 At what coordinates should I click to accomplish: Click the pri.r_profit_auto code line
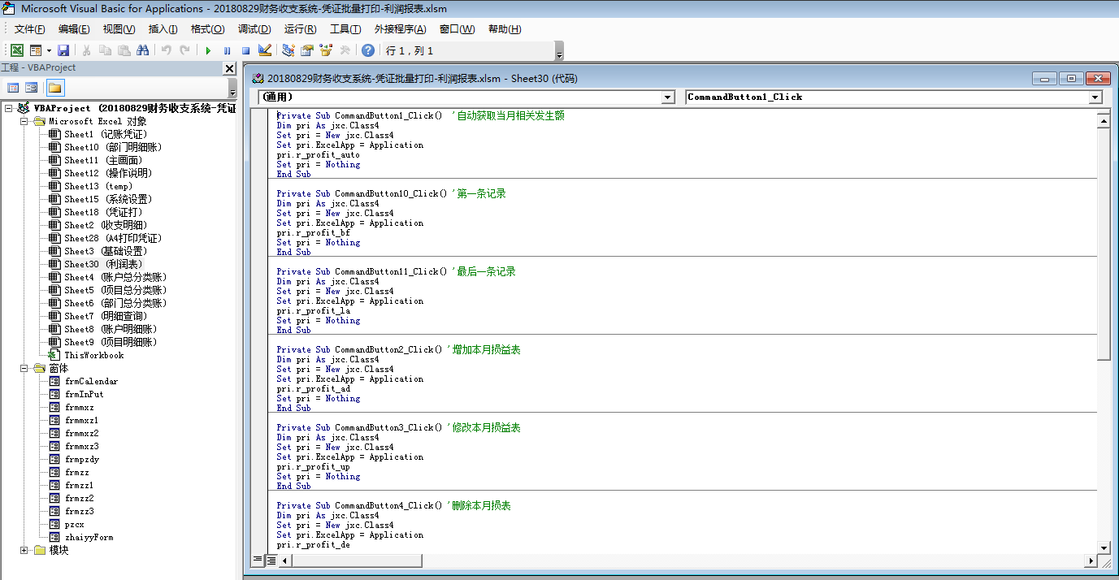pos(318,154)
